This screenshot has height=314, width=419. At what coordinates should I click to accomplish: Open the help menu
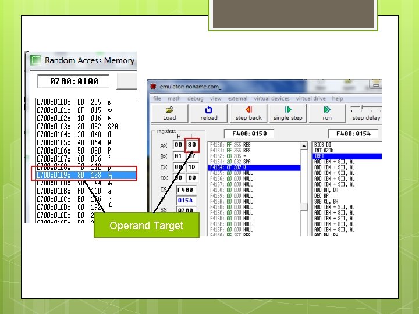coord(337,98)
